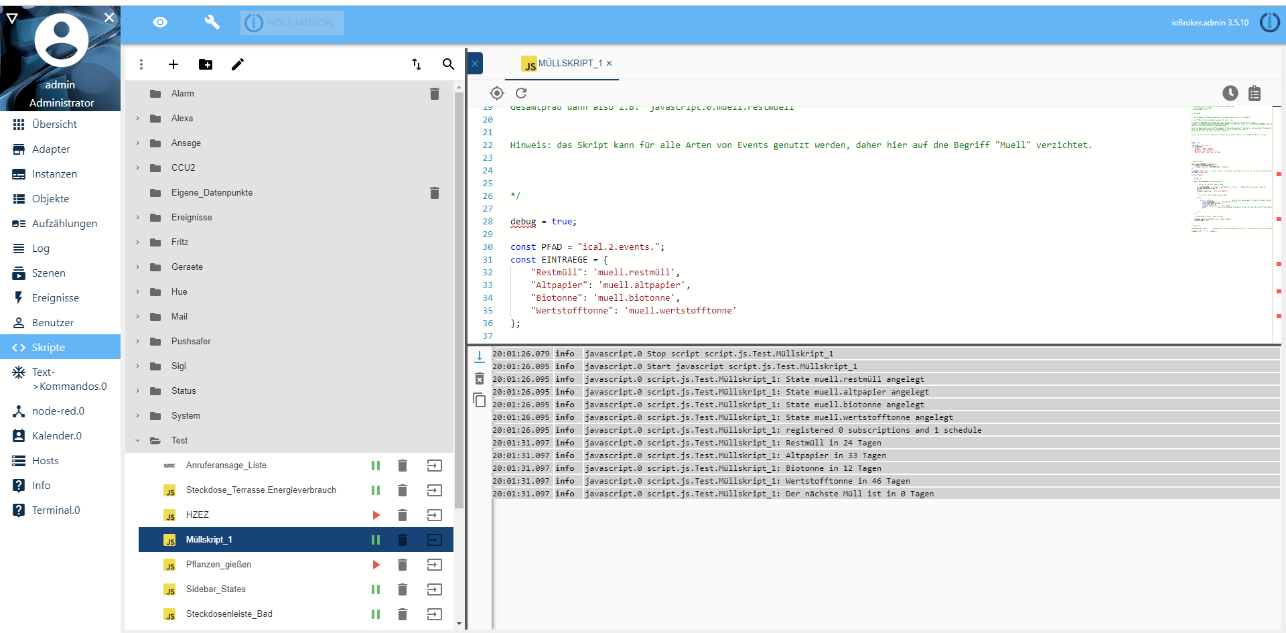The width and height of the screenshot is (1286, 633).
Task: Expand the Pushsafer folder
Action: (x=138, y=342)
